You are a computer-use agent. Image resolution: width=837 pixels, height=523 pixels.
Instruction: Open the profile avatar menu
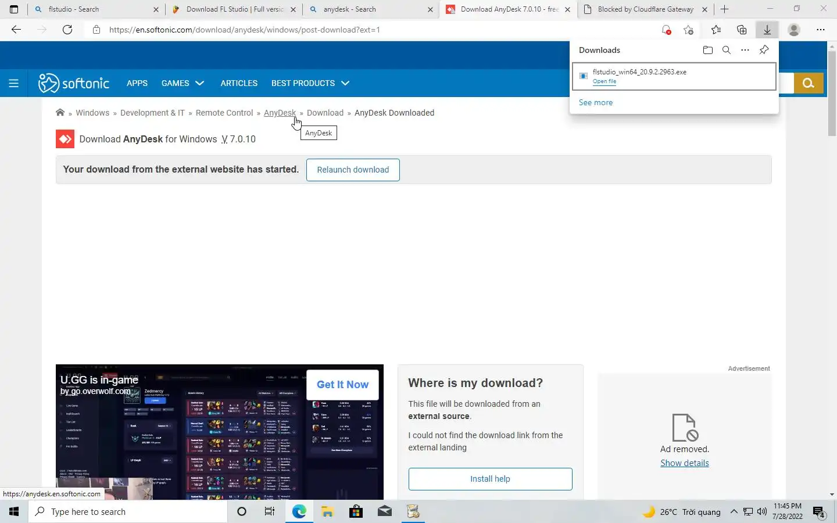click(x=794, y=30)
